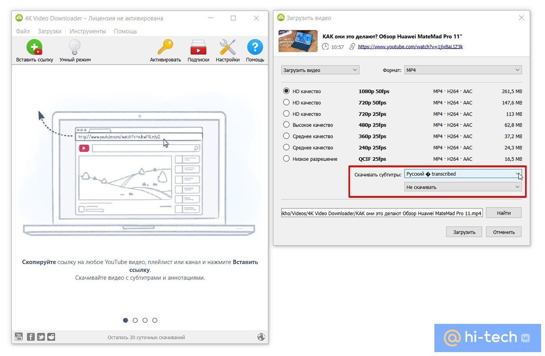Open the Загрузки menu
545x356 pixels.
[x=49, y=31]
